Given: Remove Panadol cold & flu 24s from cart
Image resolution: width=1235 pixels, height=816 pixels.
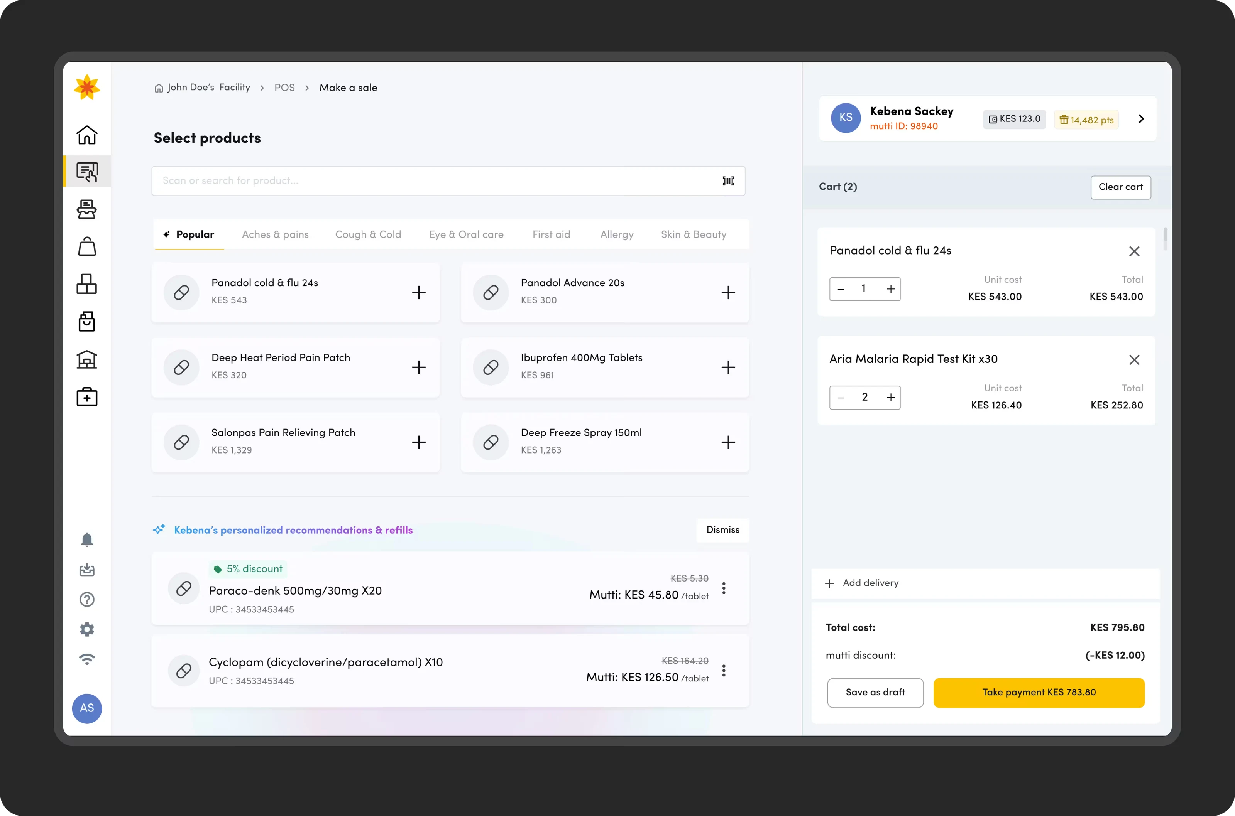Looking at the screenshot, I should click(x=1134, y=251).
